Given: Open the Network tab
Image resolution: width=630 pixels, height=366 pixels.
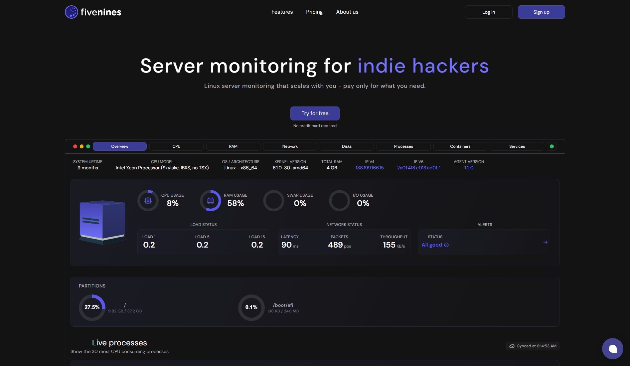Looking at the screenshot, I should [290, 146].
